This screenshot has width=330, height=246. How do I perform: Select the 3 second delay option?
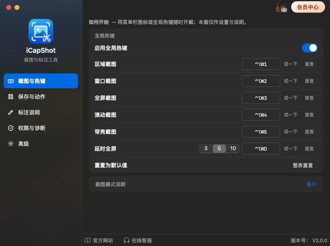tap(206, 149)
